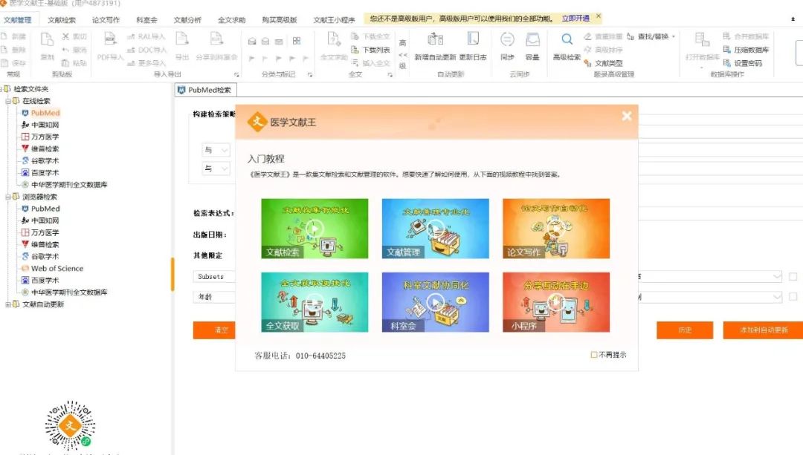Click the four-squares category icon in 分类与标记
This screenshot has width=803, height=455.
297,41
